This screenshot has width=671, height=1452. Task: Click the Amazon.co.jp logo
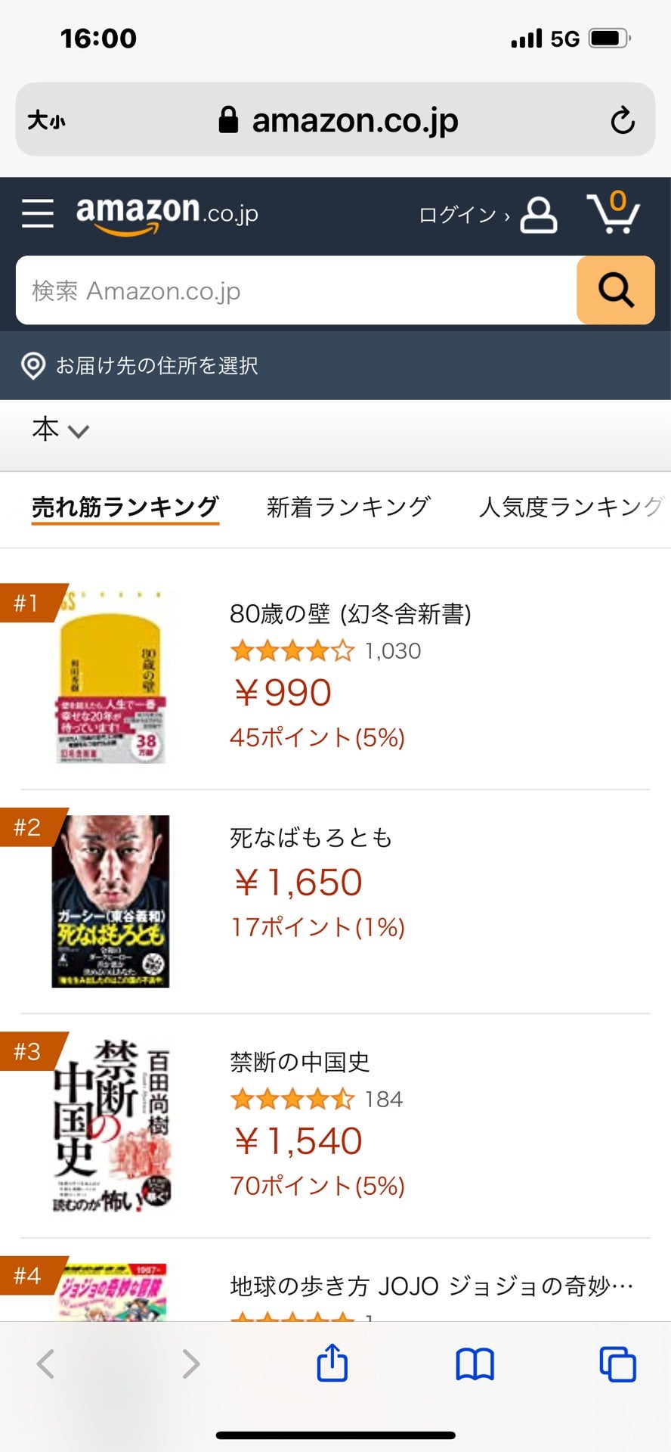click(x=167, y=213)
